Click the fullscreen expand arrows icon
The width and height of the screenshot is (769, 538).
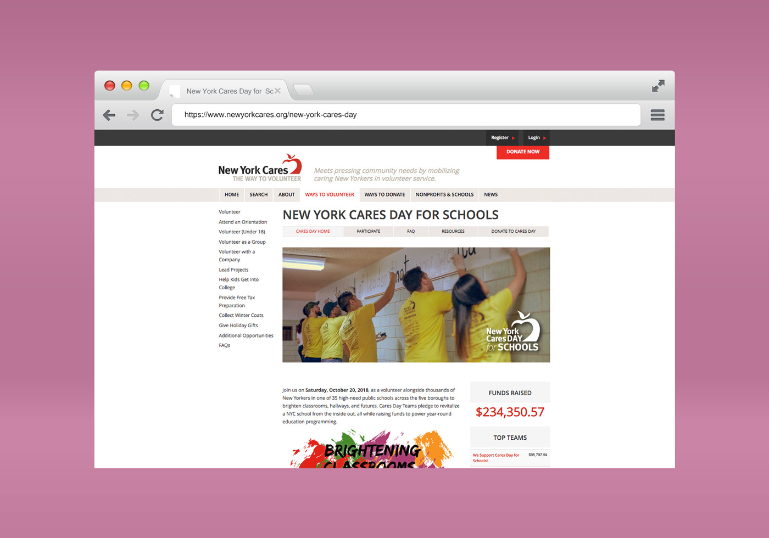click(658, 86)
